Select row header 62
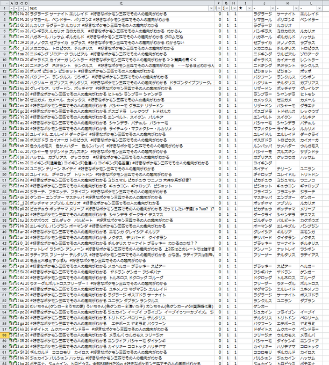 click(5, 358)
